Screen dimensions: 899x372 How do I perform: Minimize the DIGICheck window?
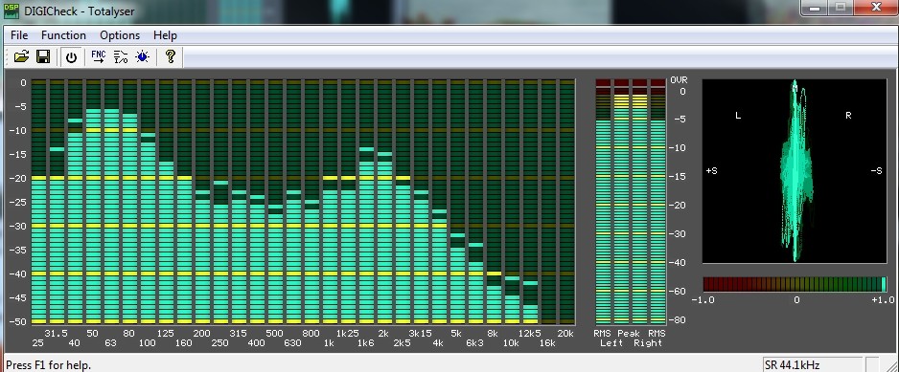[814, 8]
